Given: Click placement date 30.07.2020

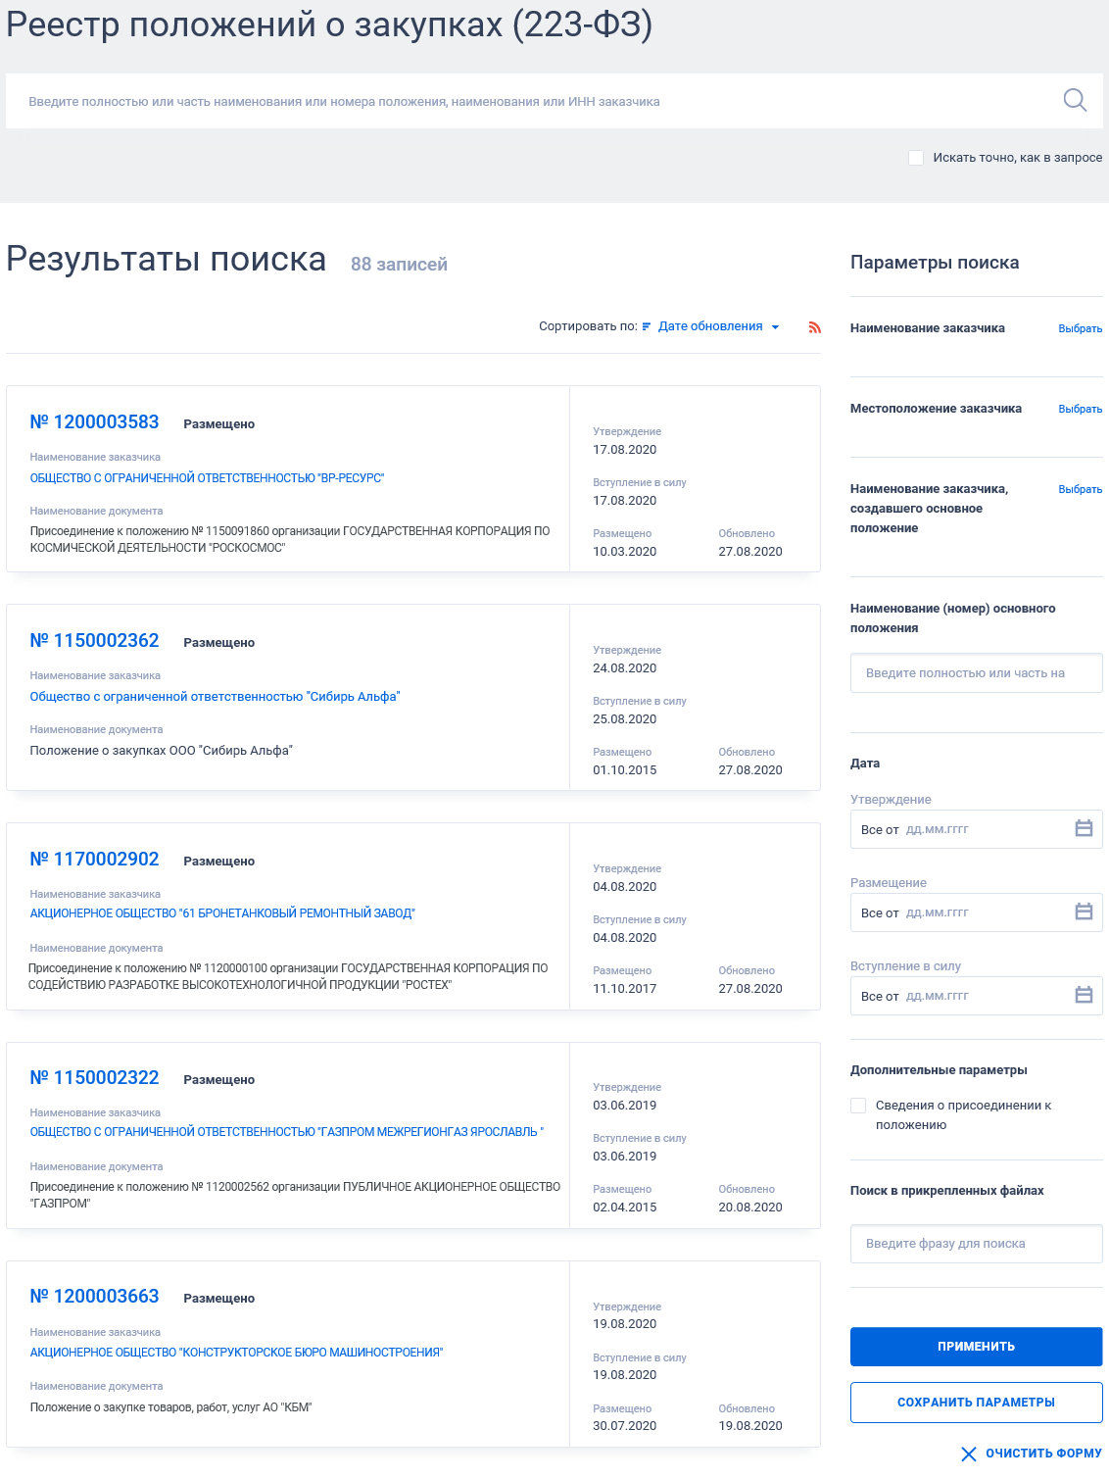Looking at the screenshot, I should click(625, 1426).
